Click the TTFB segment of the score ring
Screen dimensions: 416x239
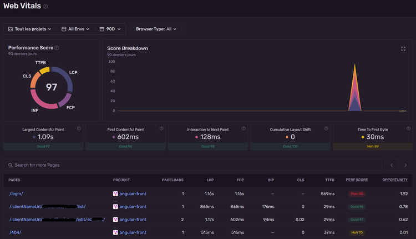click(x=44, y=71)
